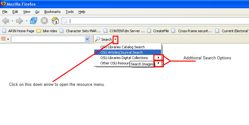The width and height of the screenshot is (249, 125).
Task: Expand the OSU Libraries Digital Collections submenu arrow
Action: 159,58
